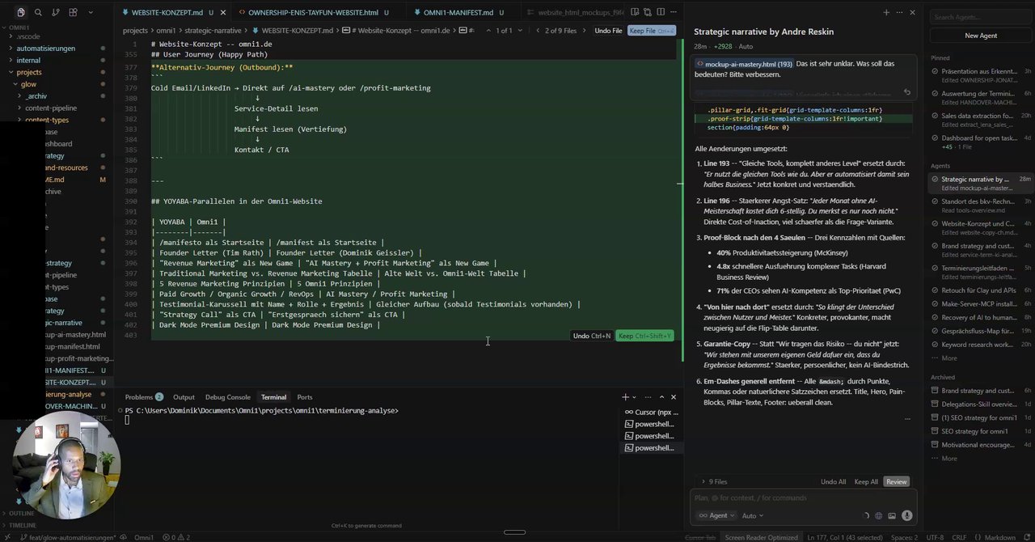This screenshot has height=542, width=1035.
Task: Split the editor right
Action: point(661,12)
